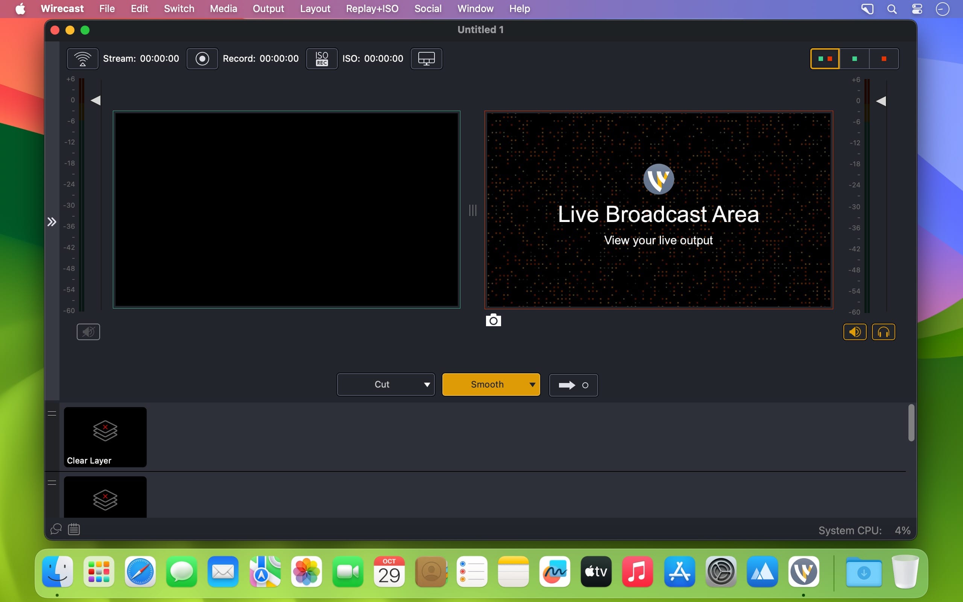Click the Record button icon
This screenshot has height=602, width=963.
[202, 59]
